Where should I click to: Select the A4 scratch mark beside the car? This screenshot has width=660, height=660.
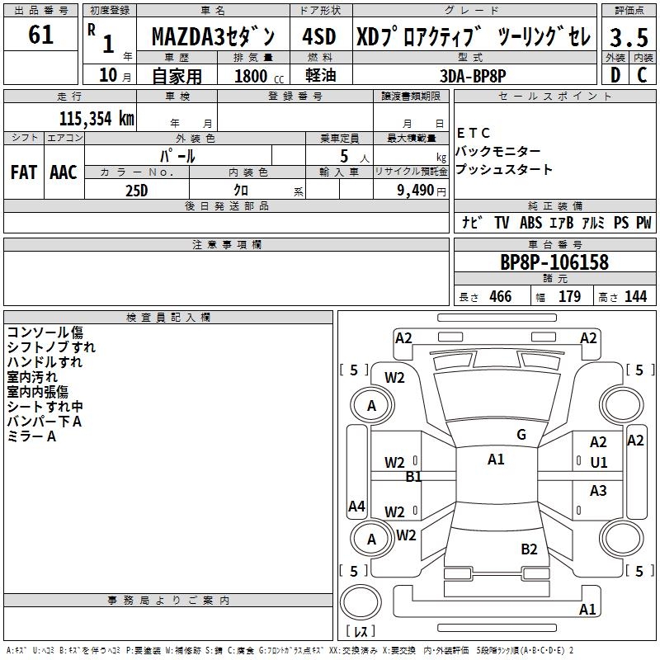[x=356, y=507]
